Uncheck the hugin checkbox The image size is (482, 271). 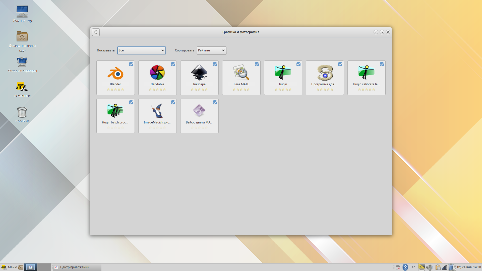298,64
